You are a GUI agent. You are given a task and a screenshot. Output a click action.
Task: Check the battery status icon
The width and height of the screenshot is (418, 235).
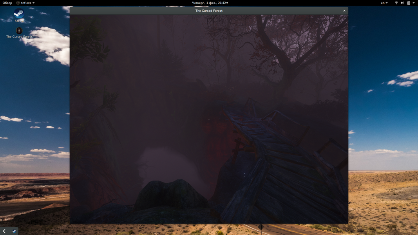(409, 3)
